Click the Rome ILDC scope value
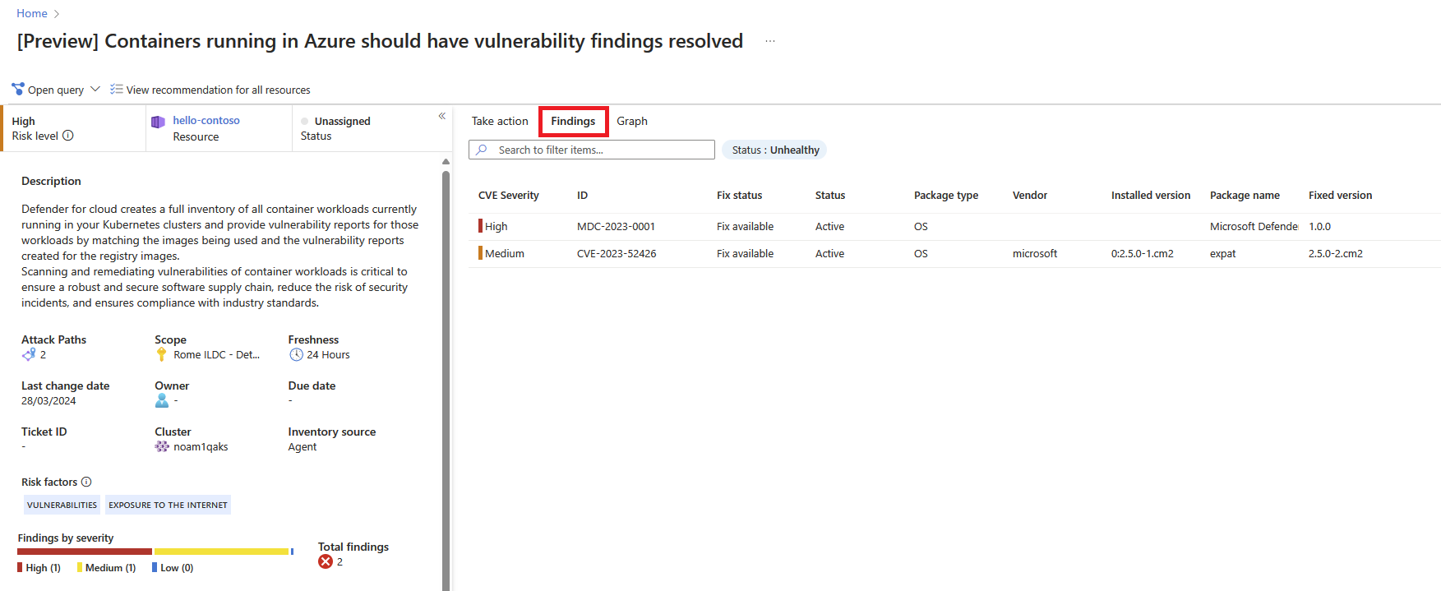 (x=216, y=355)
